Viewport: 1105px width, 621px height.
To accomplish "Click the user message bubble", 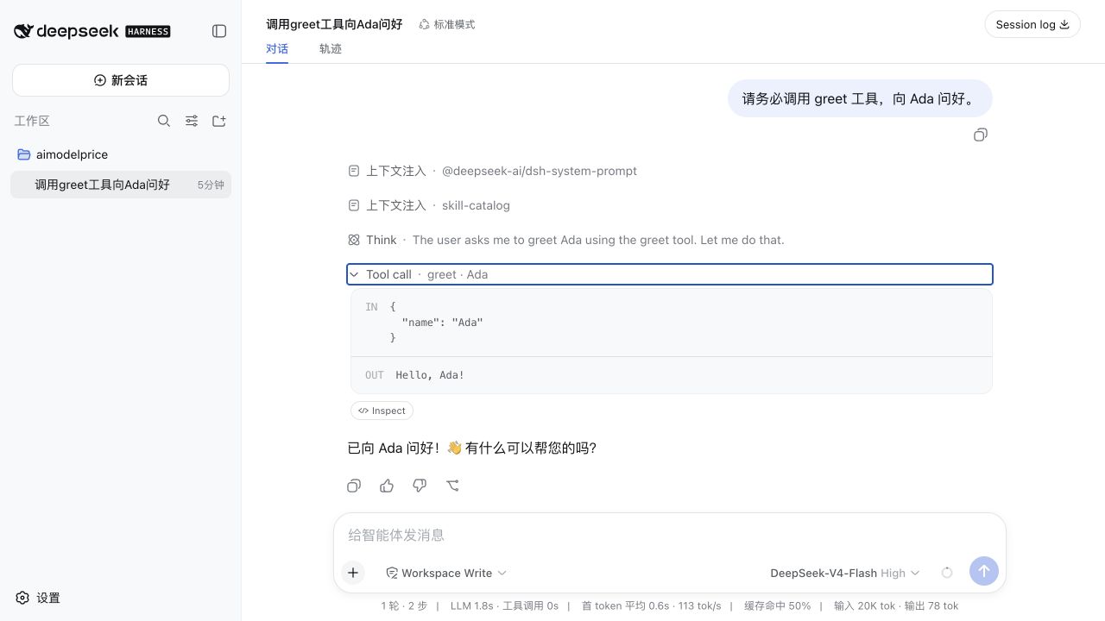I will (860, 98).
